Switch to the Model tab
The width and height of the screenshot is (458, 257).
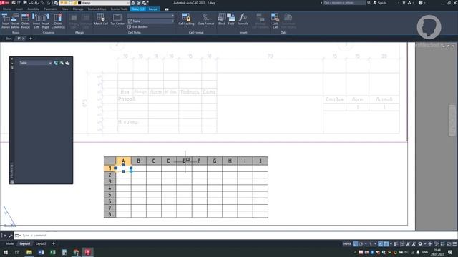(x=10, y=243)
